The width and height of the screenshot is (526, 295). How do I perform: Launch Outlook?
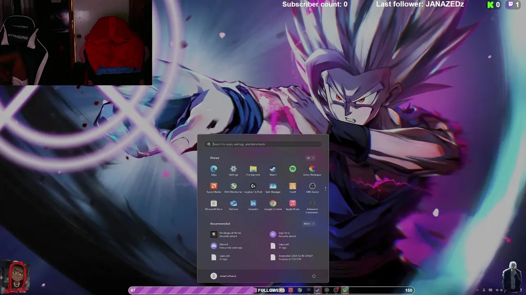233,205
